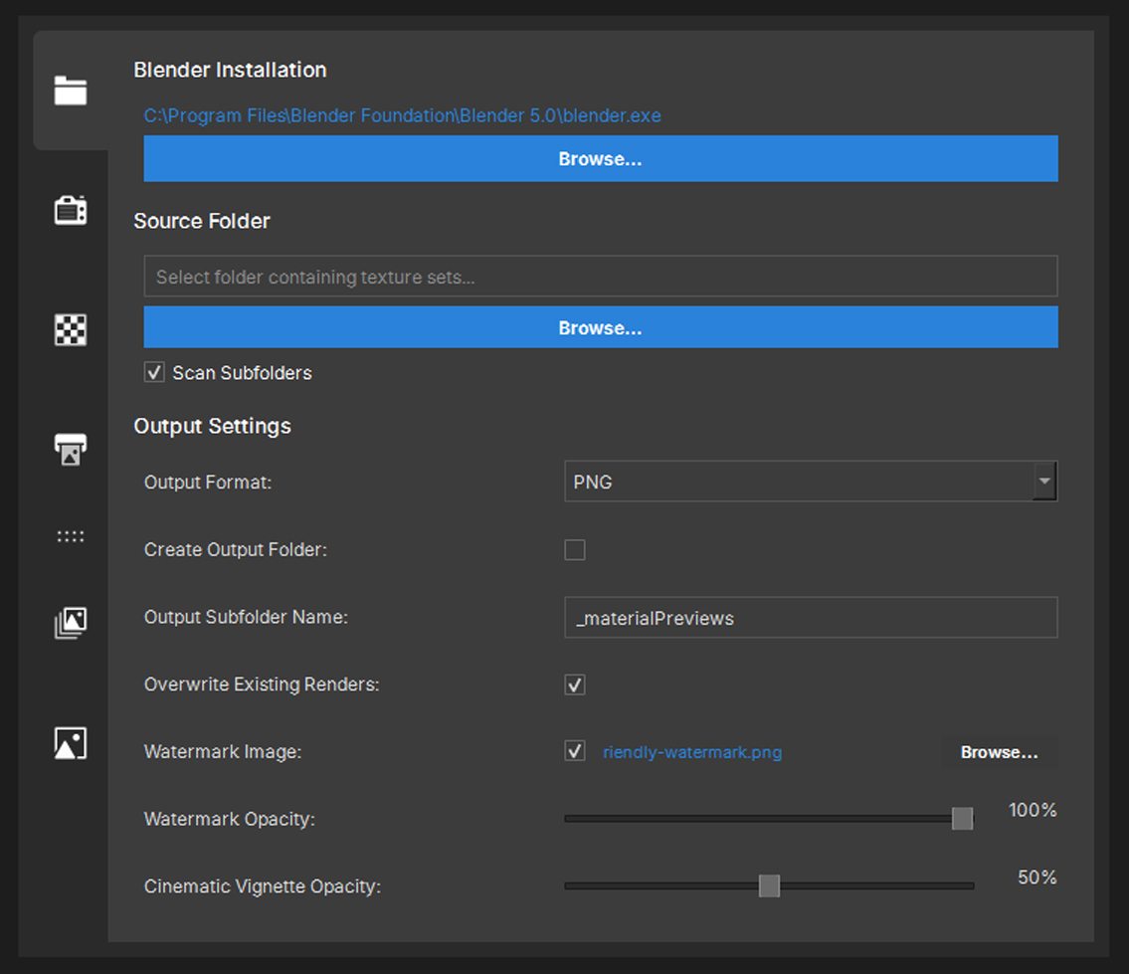This screenshot has height=974, width=1129.
Task: Click the Watermark Opacity slider handle
Action: pyautogui.click(x=962, y=819)
